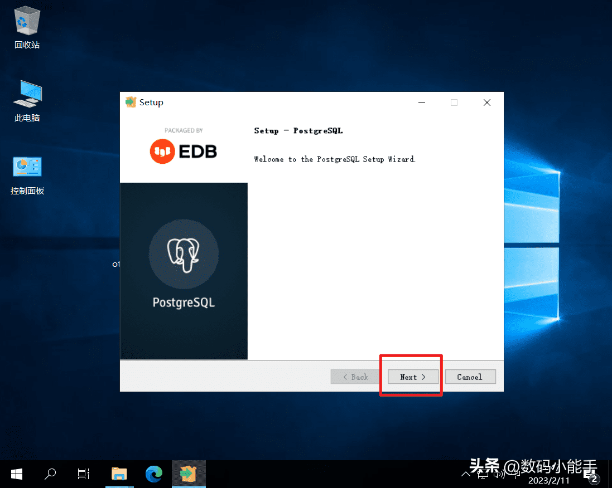Launch File Explorer from the taskbar
The width and height of the screenshot is (612, 488).
[x=119, y=474]
